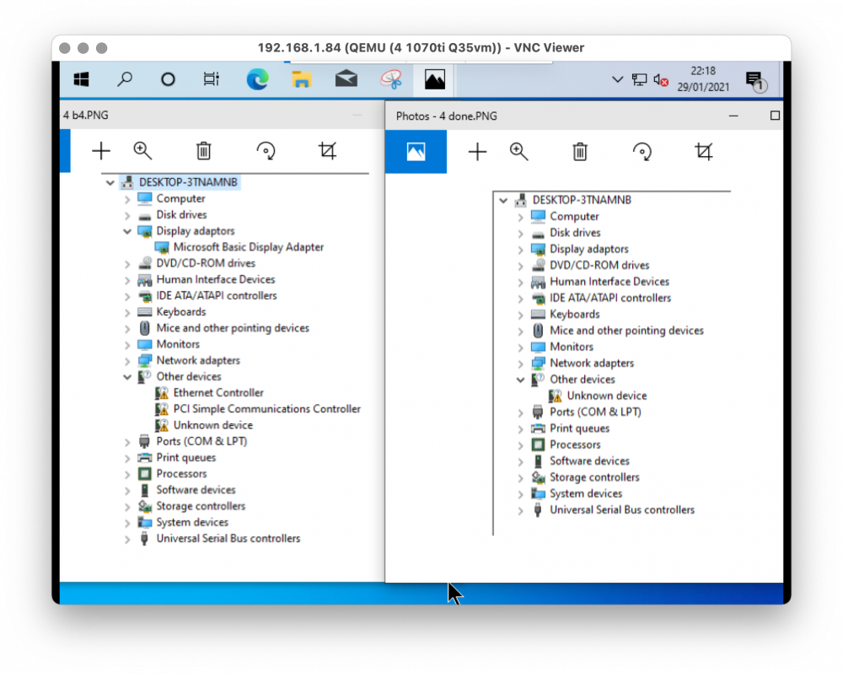Click See all photos icon in 4 done.PNG window
Screen dimensions: 843x673
coord(416,152)
